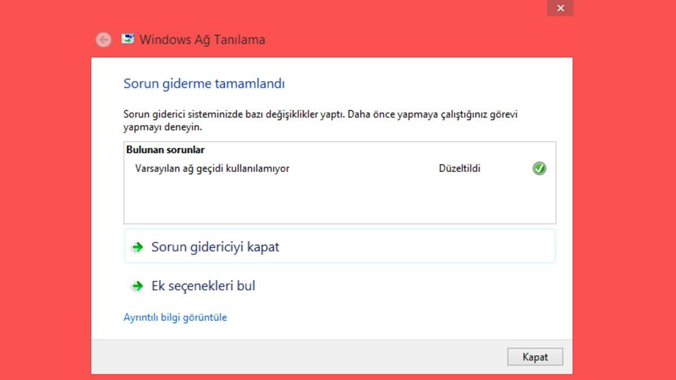Click inside the found problems results box
Viewport: 676px width, 380px height.
[338, 197]
